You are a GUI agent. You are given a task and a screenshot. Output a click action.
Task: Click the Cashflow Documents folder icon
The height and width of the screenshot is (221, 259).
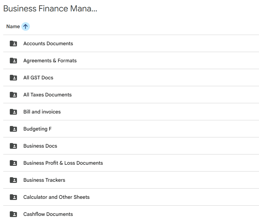click(13, 214)
